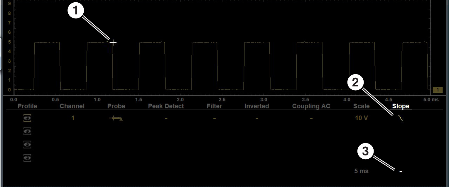The image size is (449, 187).
Task: Show the fourth channel using eye icon
Action: (27, 158)
